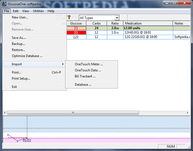193x151 pixels.
Task: Open the File menu
Action: tap(7, 11)
